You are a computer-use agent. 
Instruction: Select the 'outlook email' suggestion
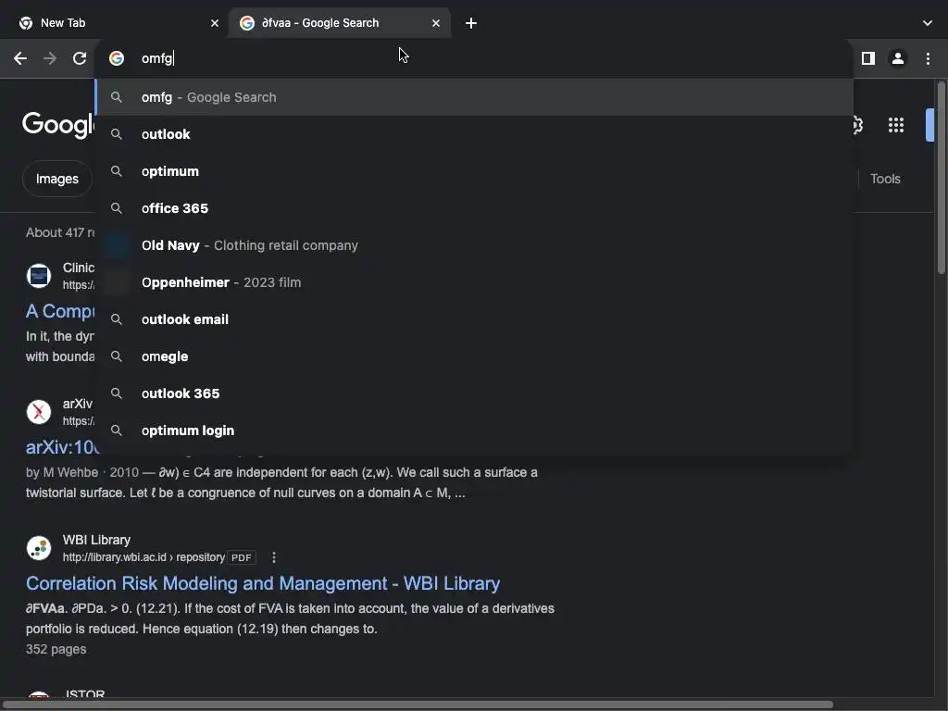(x=474, y=319)
